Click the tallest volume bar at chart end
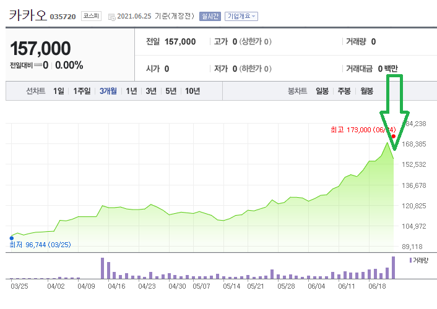 (x=394, y=268)
